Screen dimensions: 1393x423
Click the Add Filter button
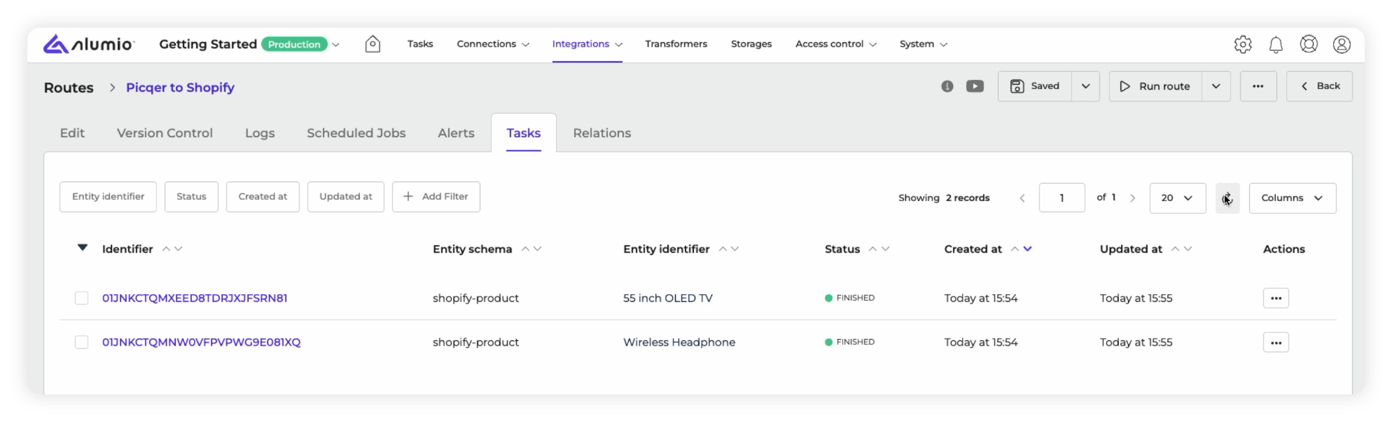pos(436,197)
